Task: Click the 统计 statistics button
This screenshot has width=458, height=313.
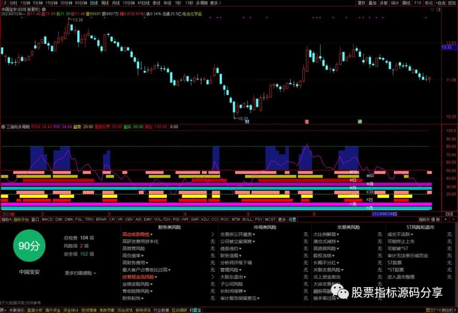Action: coord(395,3)
